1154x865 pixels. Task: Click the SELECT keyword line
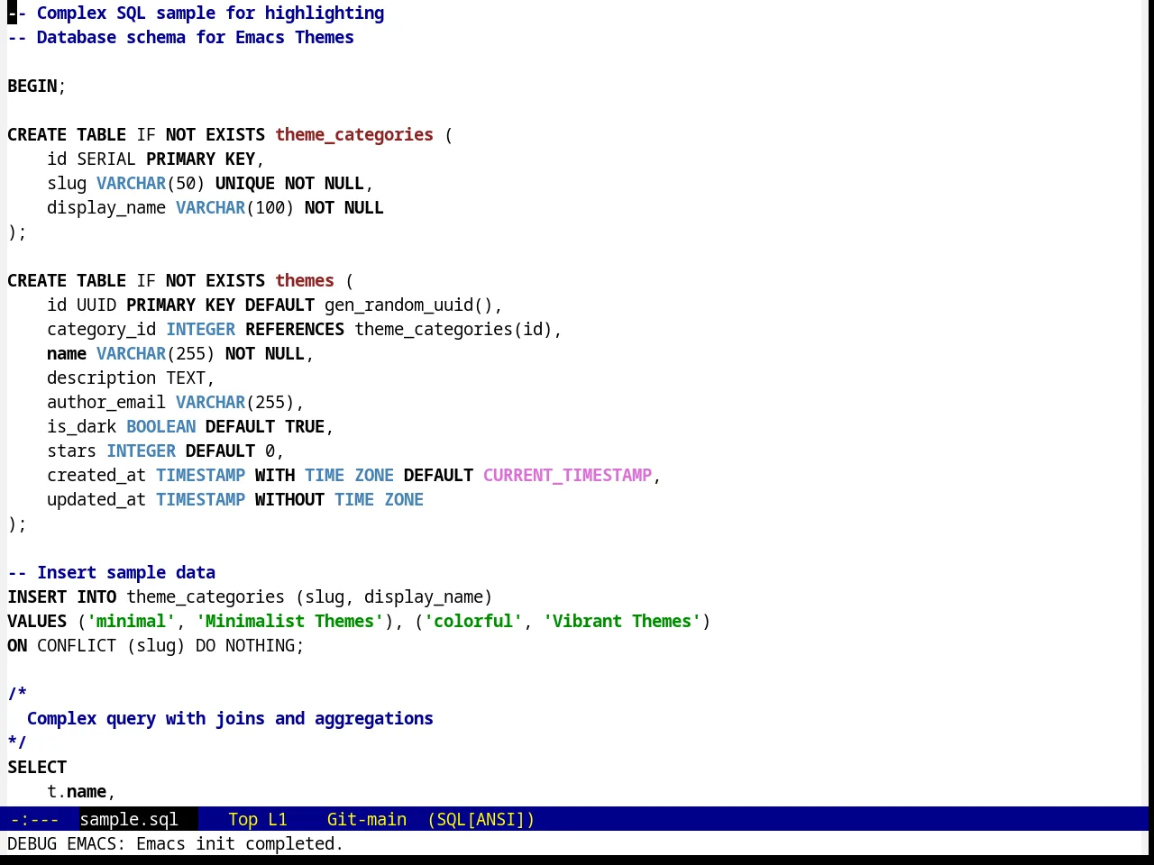tap(37, 767)
